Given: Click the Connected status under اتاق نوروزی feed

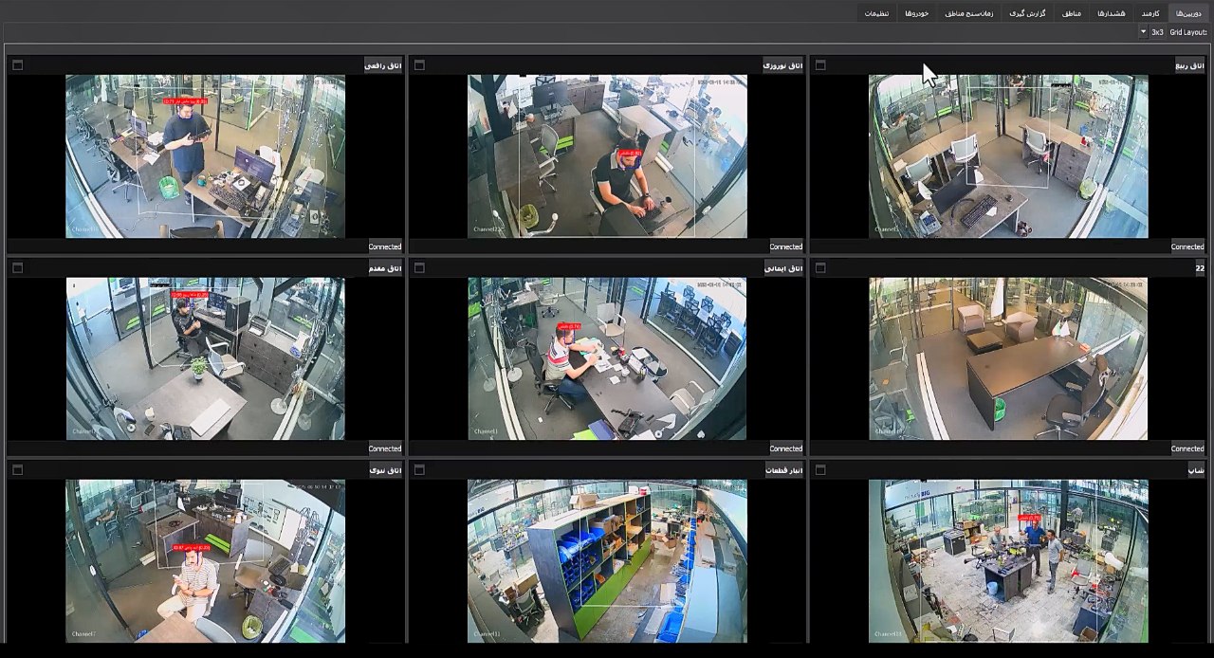Looking at the screenshot, I should click(785, 247).
